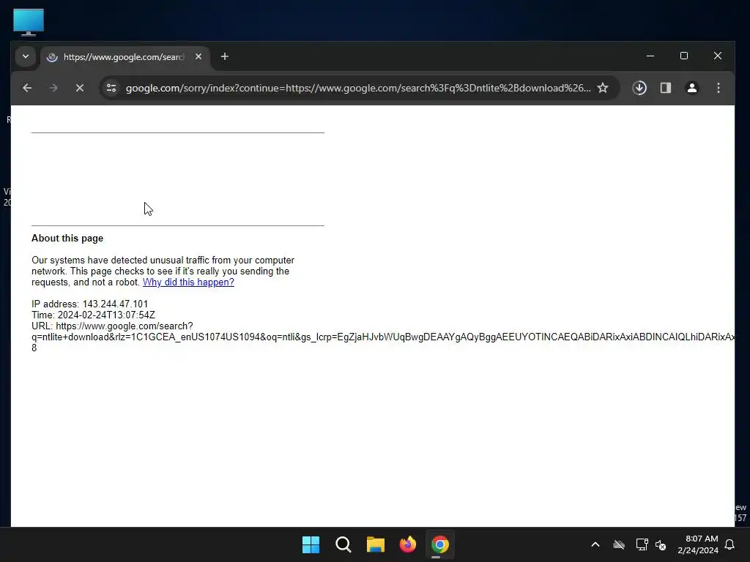Open the notification bell icon
The height and width of the screenshot is (562, 750).
click(x=730, y=544)
